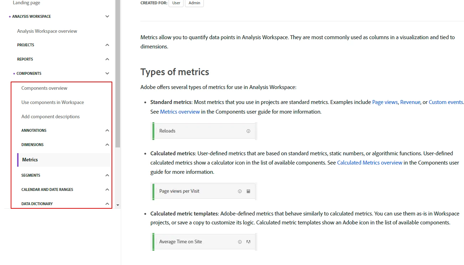The image size is (464, 265).
Task: Follow the Revenue link
Action: tap(410, 102)
